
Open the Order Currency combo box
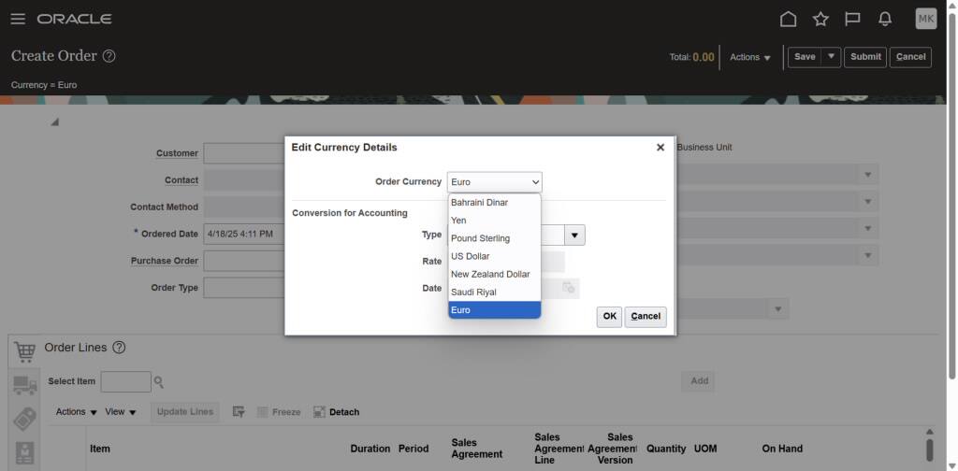coord(494,182)
